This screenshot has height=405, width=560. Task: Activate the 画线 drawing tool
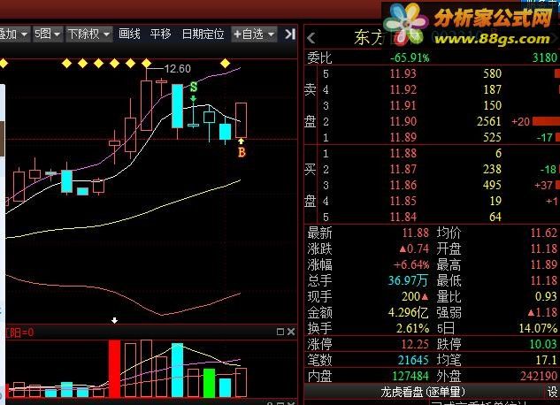pos(129,34)
